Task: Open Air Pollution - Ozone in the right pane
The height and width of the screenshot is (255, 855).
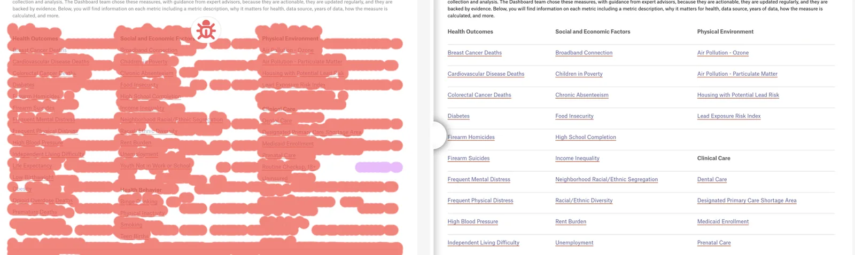Action: 723,53
